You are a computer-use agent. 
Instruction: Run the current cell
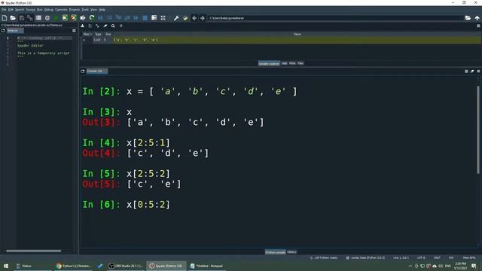[65, 18]
